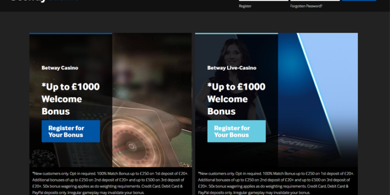Click the password field above Forgotten Password
This screenshot has width=390, height=195.
(x=315, y=1)
